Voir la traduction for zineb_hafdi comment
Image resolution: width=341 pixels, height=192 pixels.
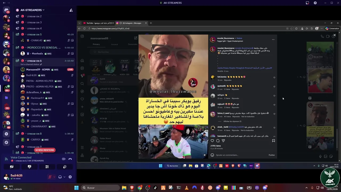pyautogui.click(x=247, y=130)
